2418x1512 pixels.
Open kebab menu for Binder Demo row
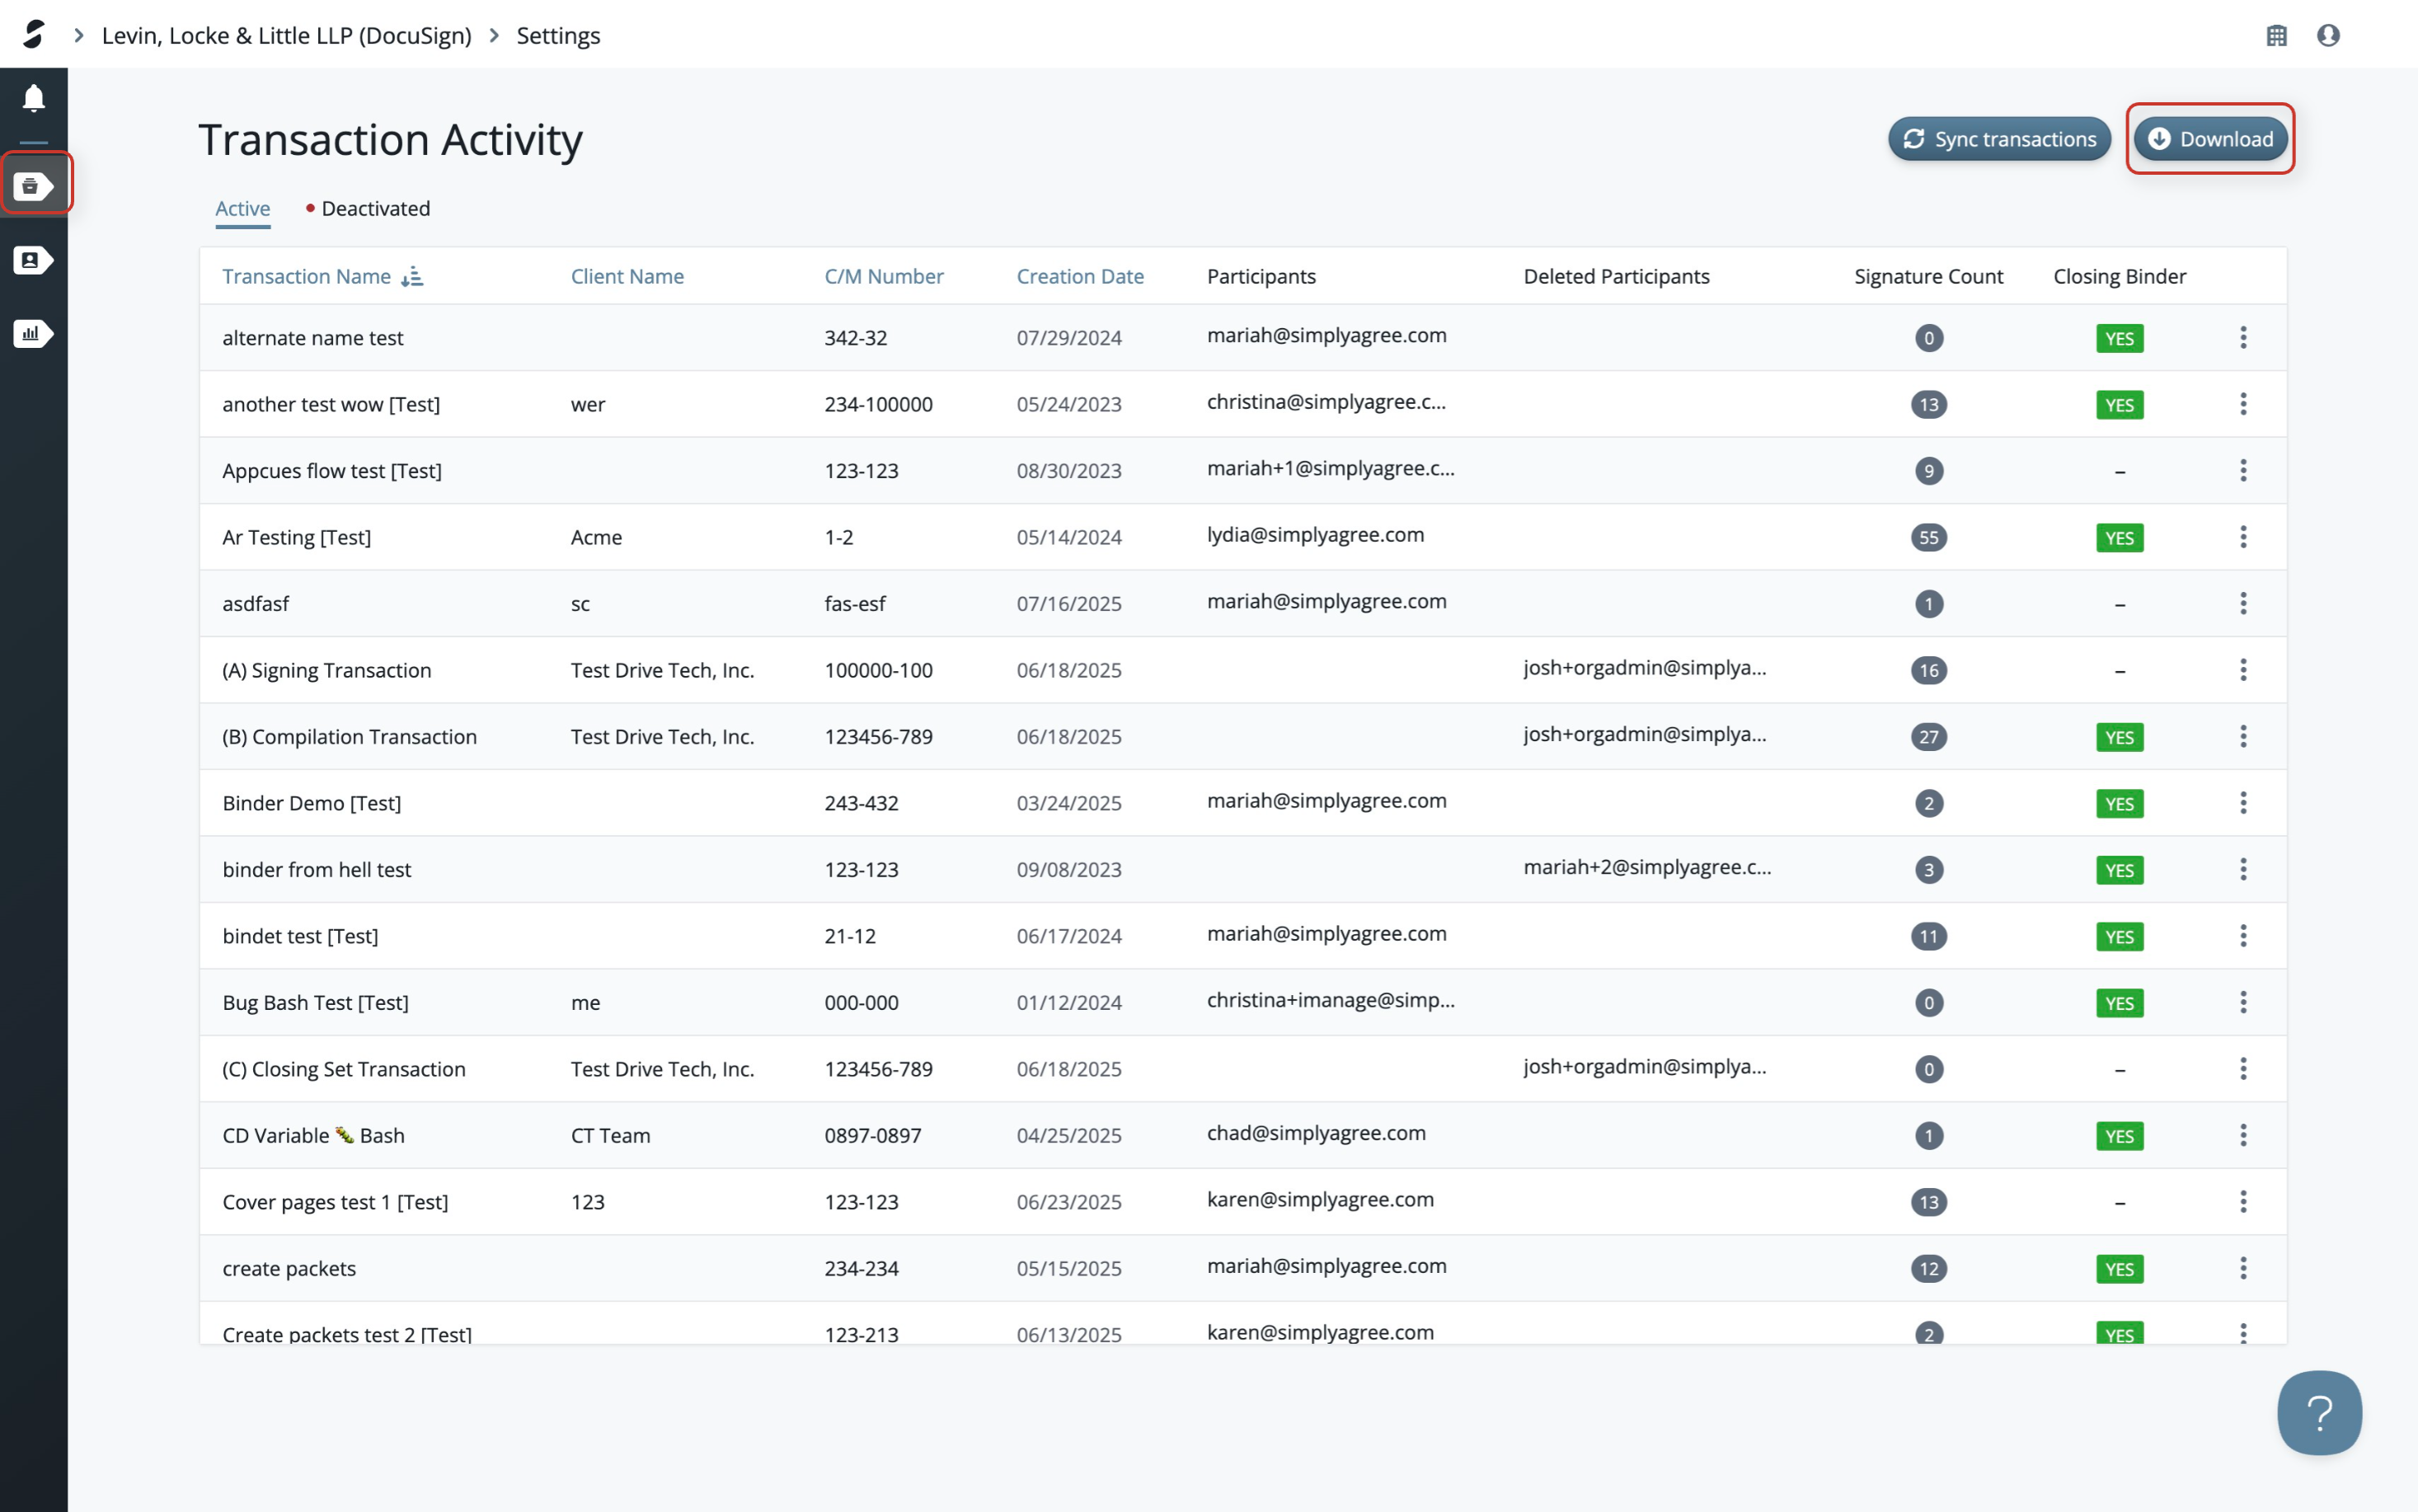[2243, 803]
